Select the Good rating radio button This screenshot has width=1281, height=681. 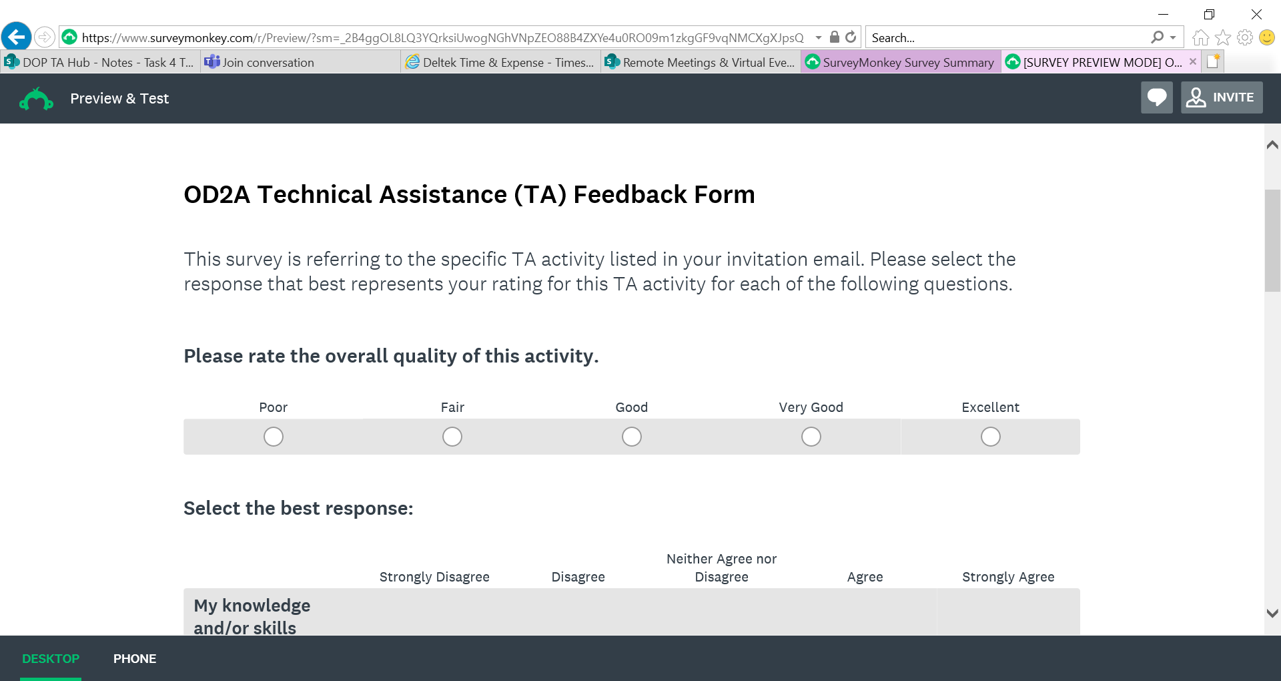click(631, 437)
